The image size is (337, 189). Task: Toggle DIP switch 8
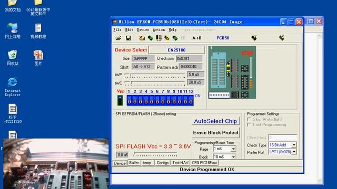[168, 100]
